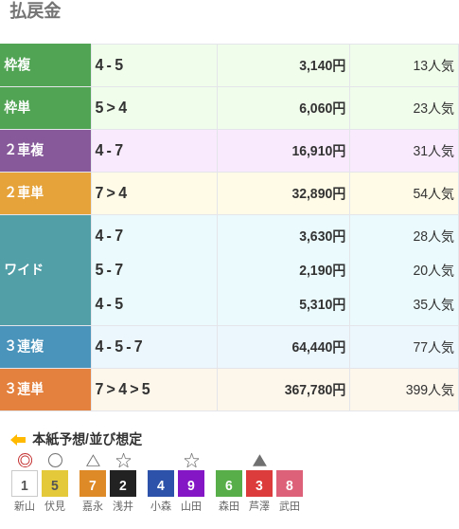Click the yellow left arrow icon
Viewport: 459px width, 529px height.
(x=18, y=440)
